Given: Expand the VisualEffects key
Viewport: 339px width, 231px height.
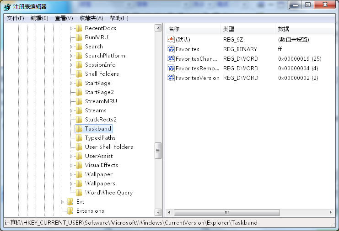Looking at the screenshot, I should [x=71, y=165].
